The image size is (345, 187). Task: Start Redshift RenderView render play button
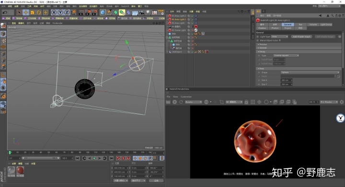[x=175, y=102]
